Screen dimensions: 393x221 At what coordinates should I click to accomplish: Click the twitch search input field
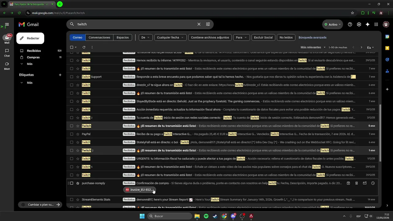[135, 24]
